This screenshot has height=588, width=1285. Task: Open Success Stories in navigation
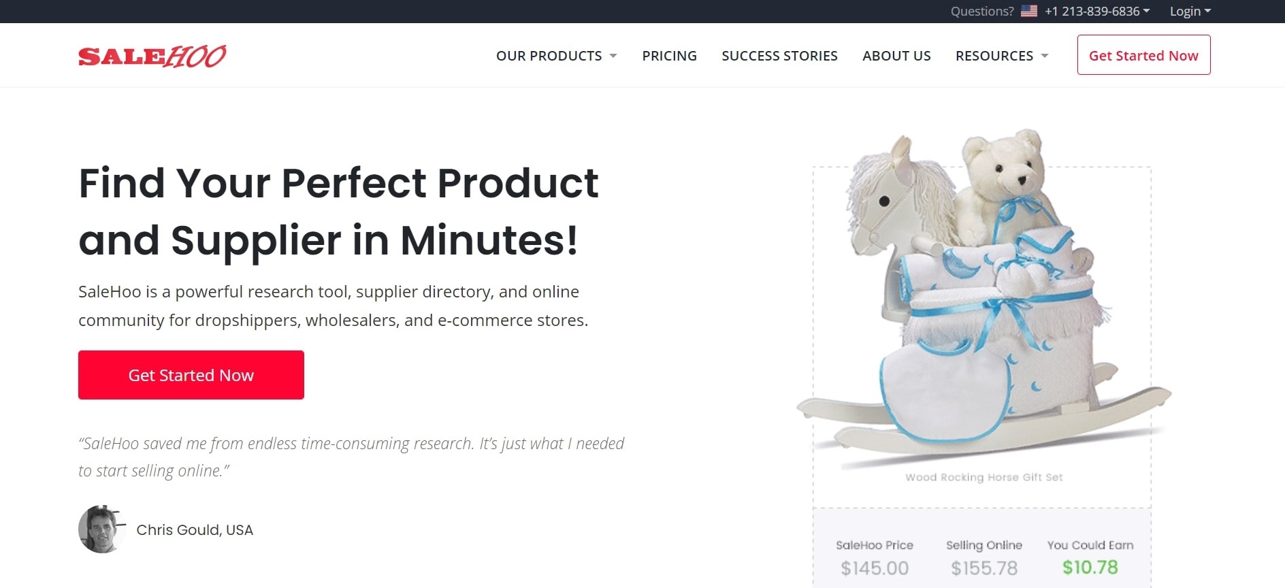pyautogui.click(x=780, y=56)
